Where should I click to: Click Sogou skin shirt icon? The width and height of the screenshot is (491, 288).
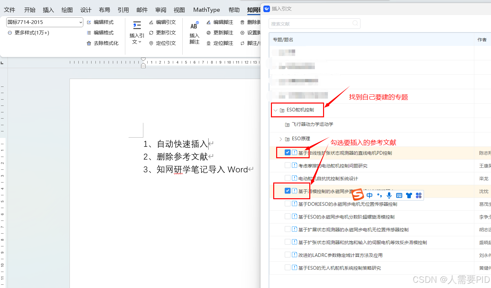click(x=409, y=196)
